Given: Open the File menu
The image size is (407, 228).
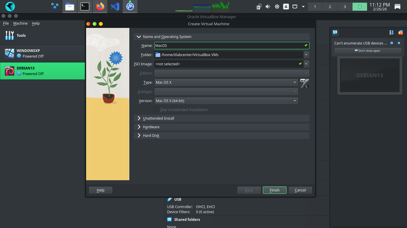Looking at the screenshot, I should 6,23.
